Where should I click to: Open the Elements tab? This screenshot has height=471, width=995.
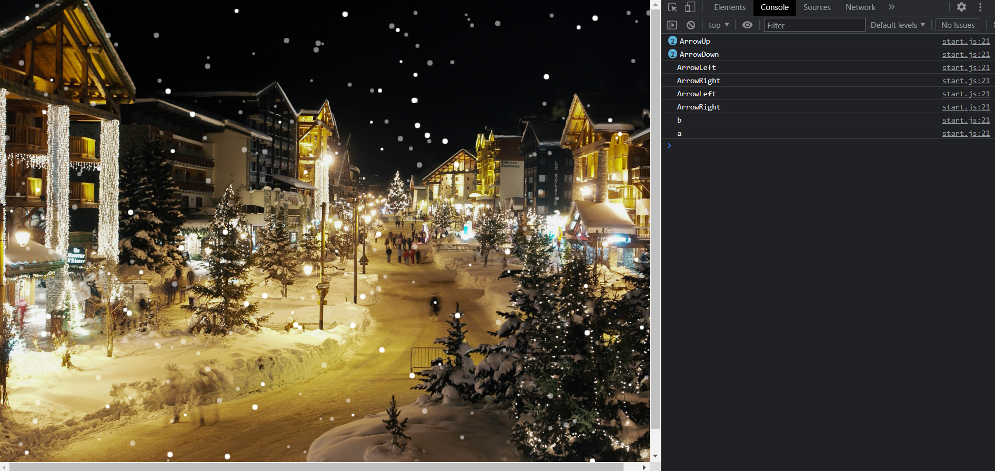point(729,7)
